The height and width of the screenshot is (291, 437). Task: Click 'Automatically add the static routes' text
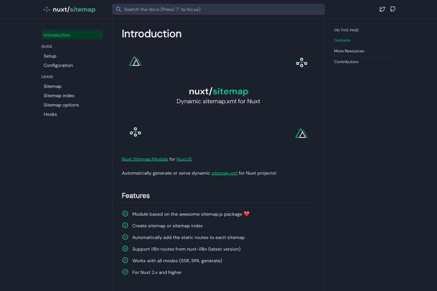coord(170,237)
